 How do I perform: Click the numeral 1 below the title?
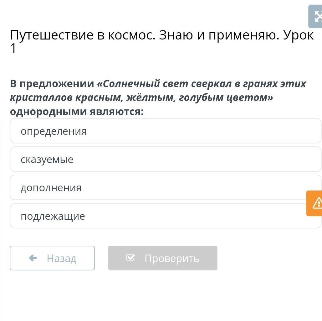(13, 49)
